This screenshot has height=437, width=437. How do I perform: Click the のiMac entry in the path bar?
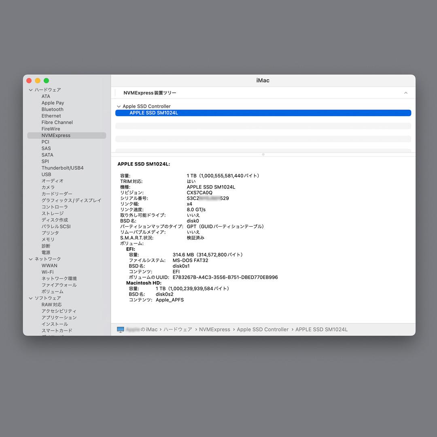tap(142, 329)
